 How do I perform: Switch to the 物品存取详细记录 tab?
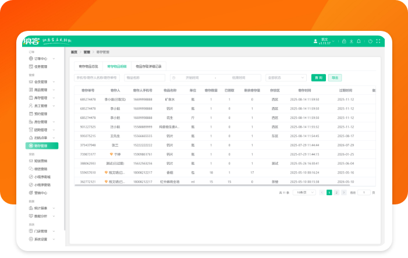click(x=148, y=66)
